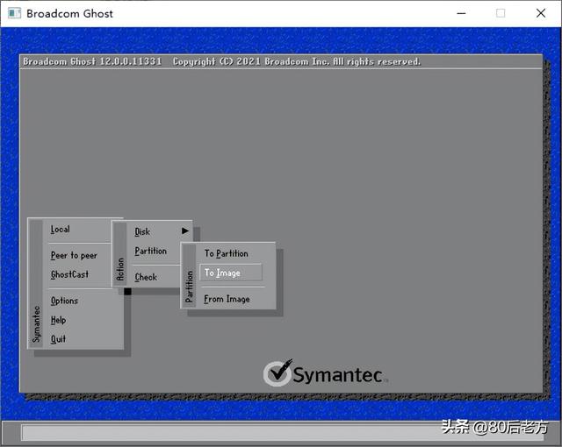Maximize the Broadcom Ghost window

click(501, 14)
